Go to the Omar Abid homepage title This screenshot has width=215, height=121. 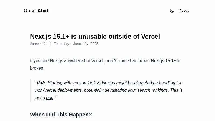[x=36, y=11]
